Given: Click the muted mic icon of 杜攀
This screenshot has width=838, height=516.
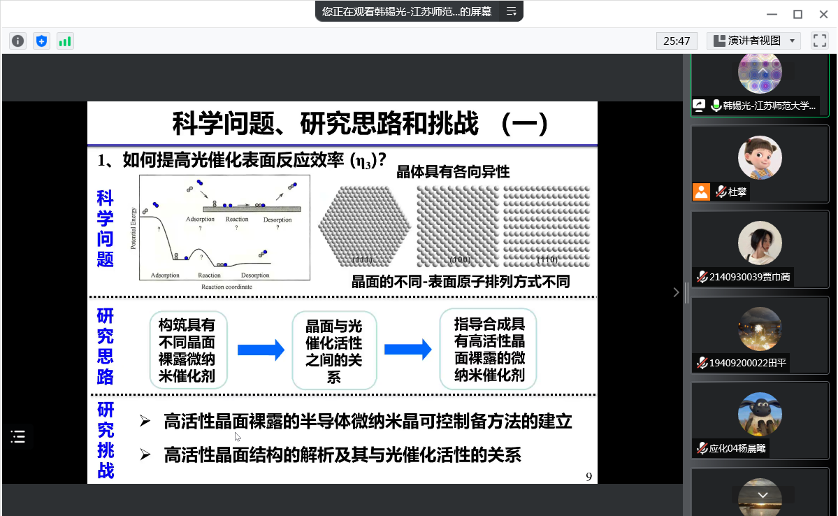Looking at the screenshot, I should 721,192.
